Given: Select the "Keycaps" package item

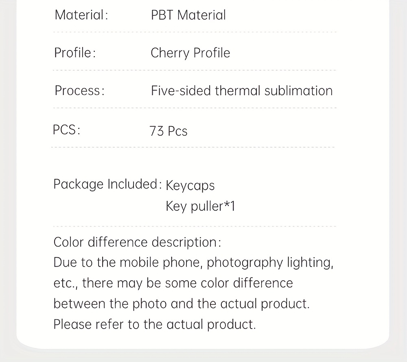Looking at the screenshot, I should coord(190,186).
